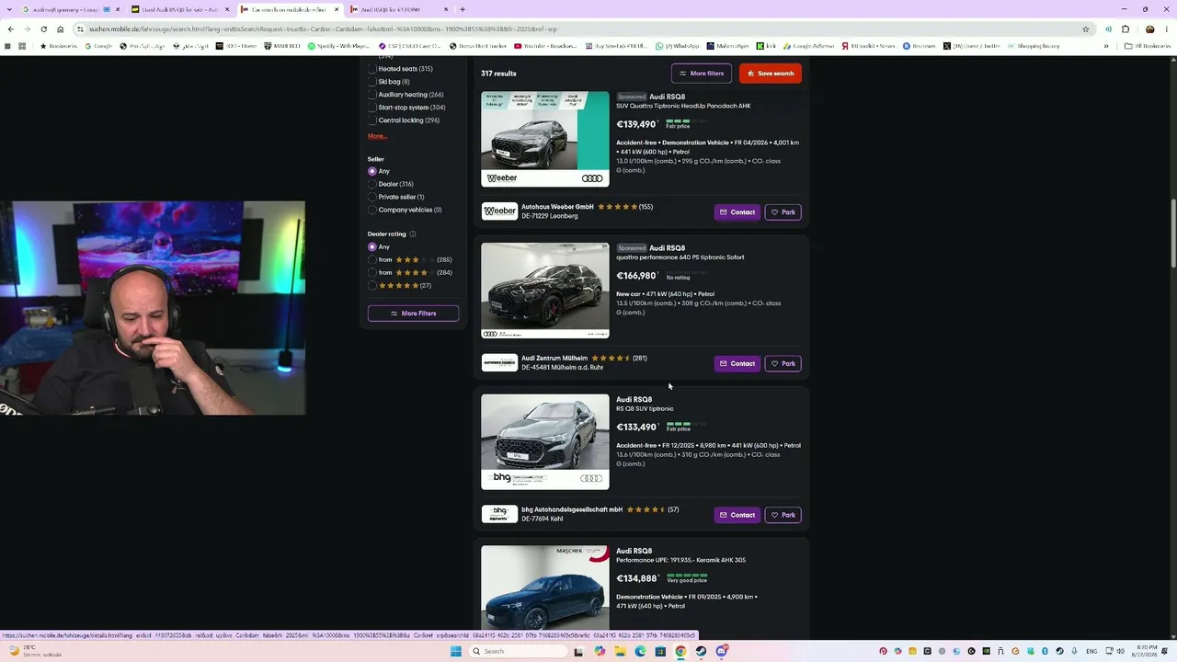Open the Audi Zentrum Mülheim dealer logo
The image size is (1177, 662).
pos(500,362)
